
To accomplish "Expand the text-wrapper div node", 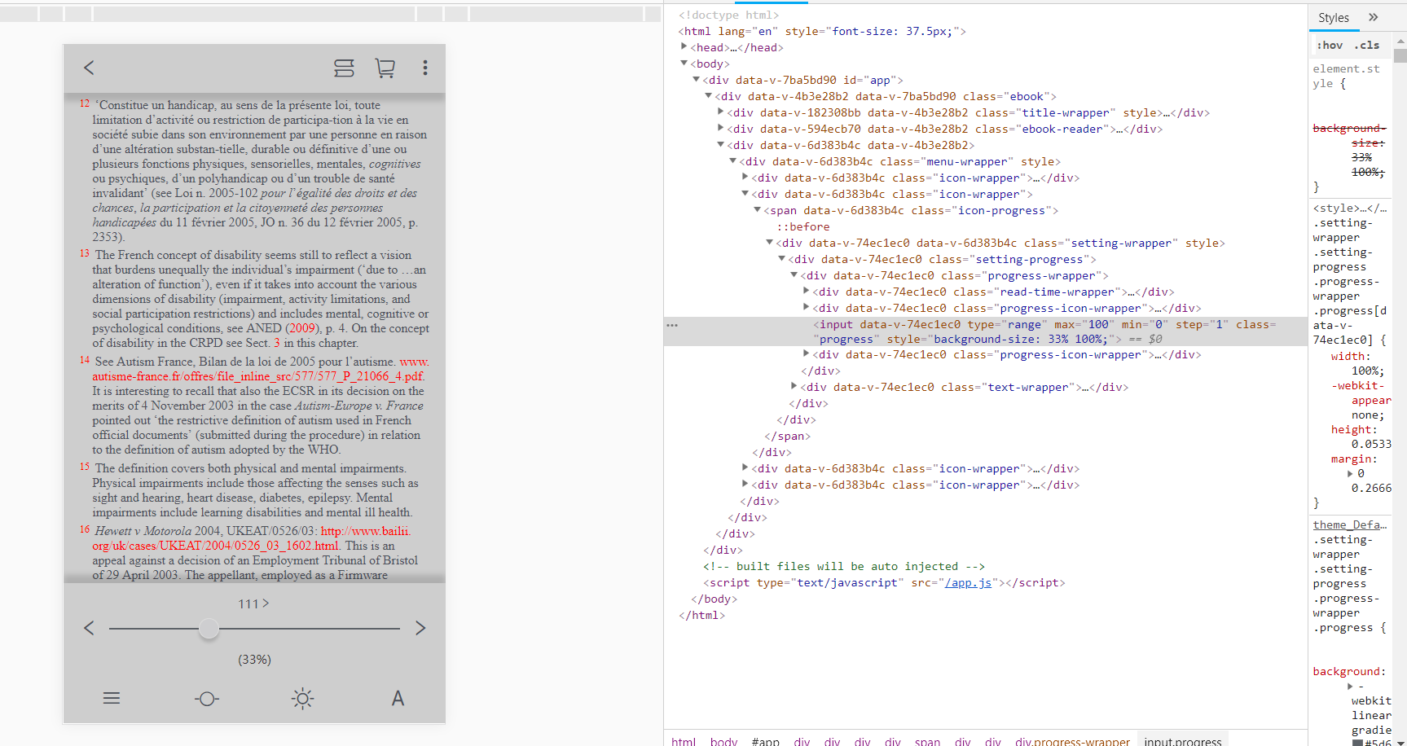I will pyautogui.click(x=794, y=387).
